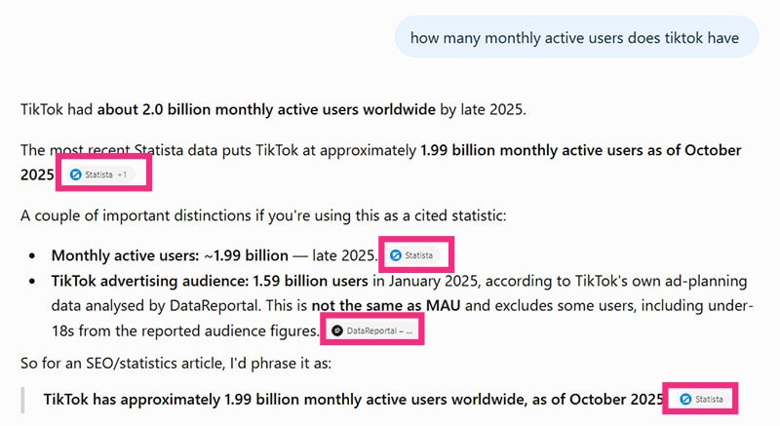The height and width of the screenshot is (426, 780).
Task: Click the 'A couple of important distinctions' paragraph
Action: pyautogui.click(x=263, y=215)
